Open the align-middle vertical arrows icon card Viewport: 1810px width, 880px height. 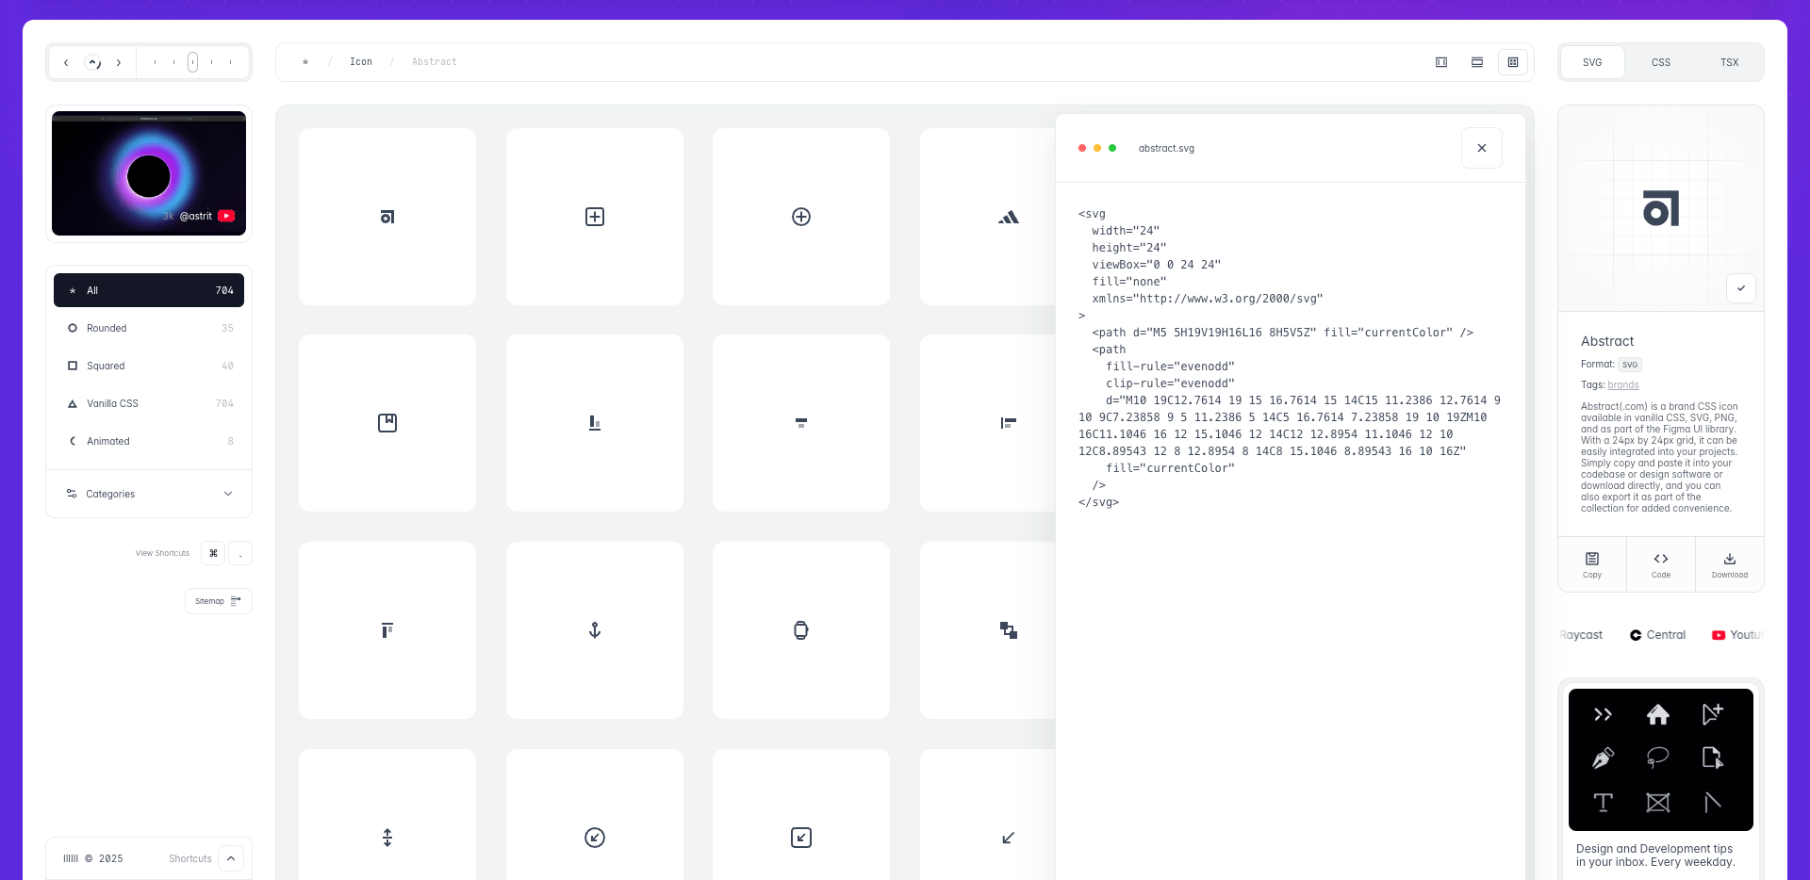click(x=387, y=815)
